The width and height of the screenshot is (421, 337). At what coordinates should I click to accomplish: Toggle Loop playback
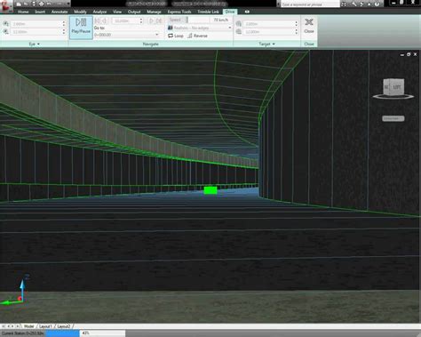176,36
